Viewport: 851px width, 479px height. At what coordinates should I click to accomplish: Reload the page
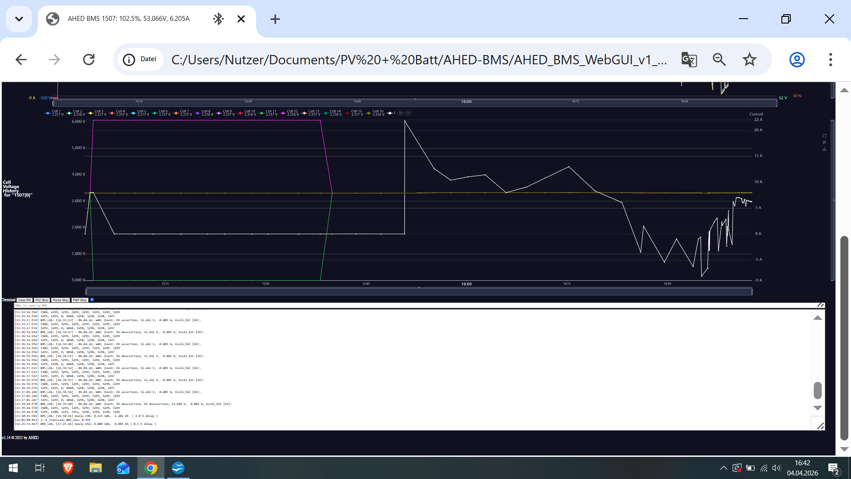89,59
